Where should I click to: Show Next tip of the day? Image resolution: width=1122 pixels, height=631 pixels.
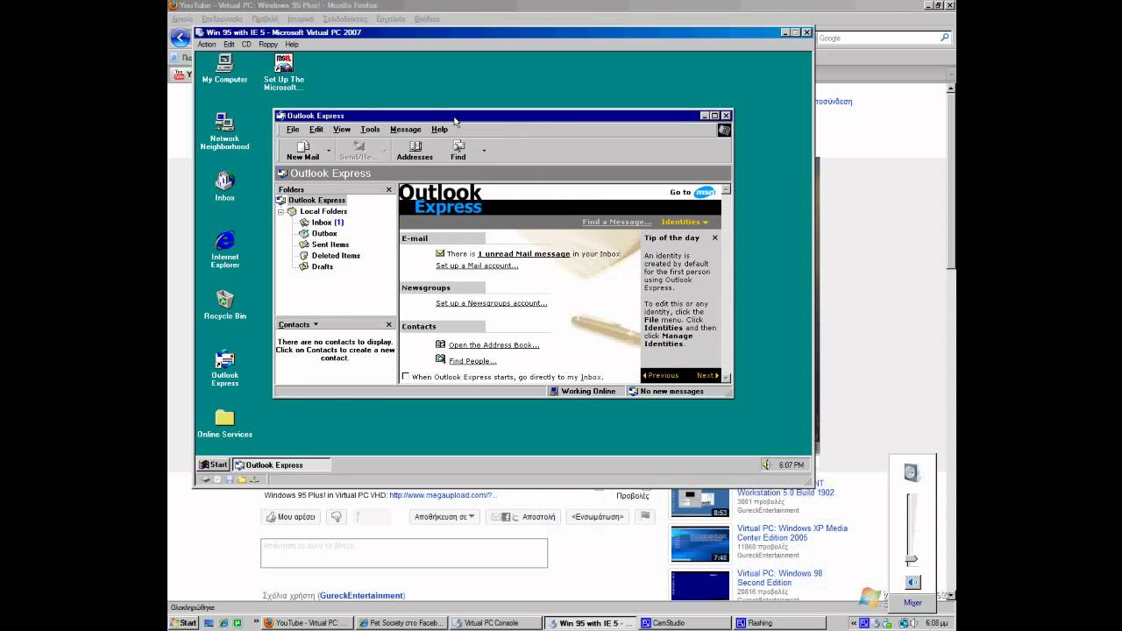(707, 375)
